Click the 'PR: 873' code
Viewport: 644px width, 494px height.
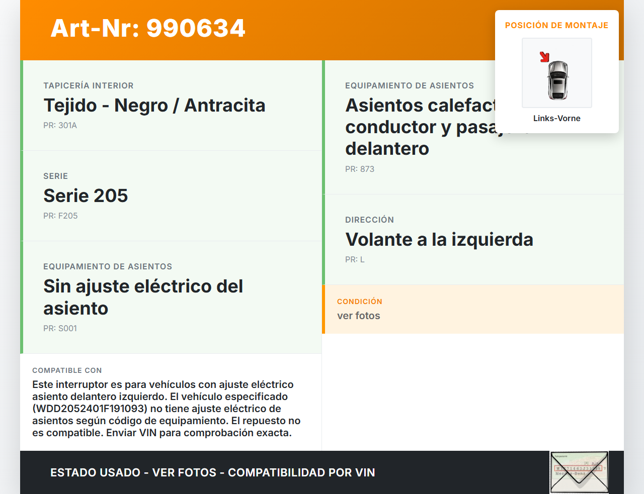pyautogui.click(x=360, y=169)
